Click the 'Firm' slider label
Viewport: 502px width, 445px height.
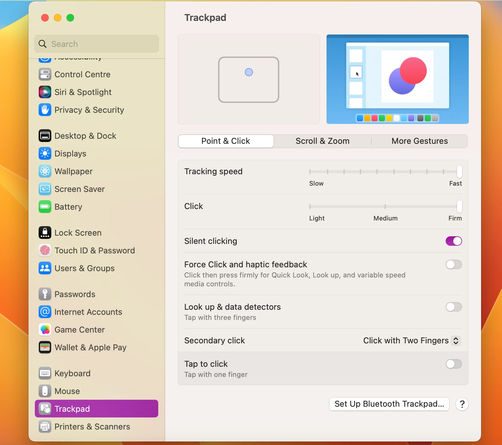click(x=455, y=218)
